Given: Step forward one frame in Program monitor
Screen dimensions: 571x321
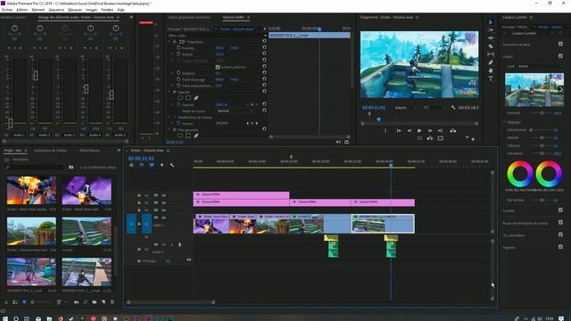Looking at the screenshot, I should [x=430, y=130].
